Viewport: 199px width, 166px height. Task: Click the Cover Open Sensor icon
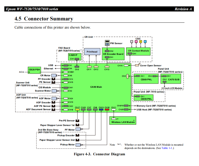point(137,65)
